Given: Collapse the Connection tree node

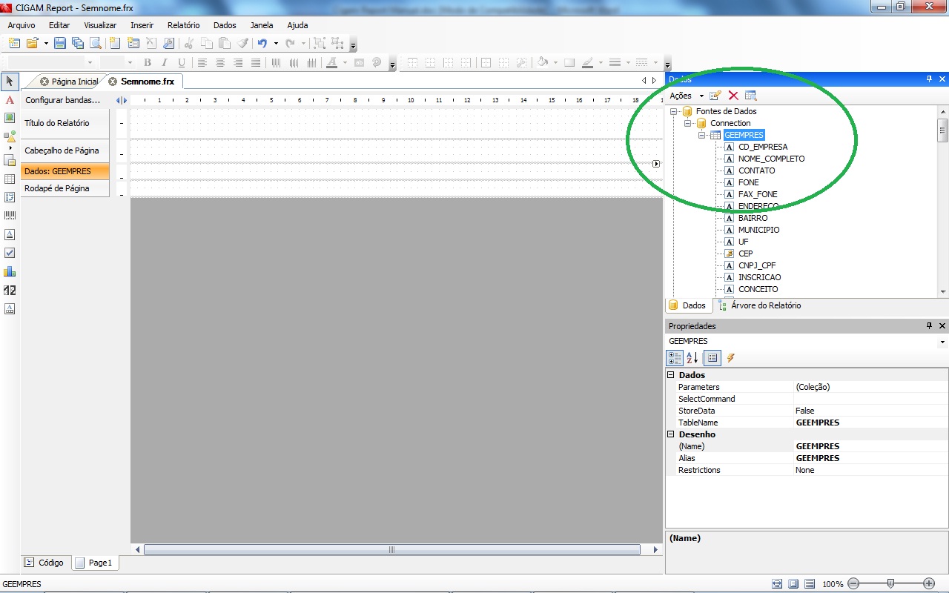Looking at the screenshot, I should 688,123.
